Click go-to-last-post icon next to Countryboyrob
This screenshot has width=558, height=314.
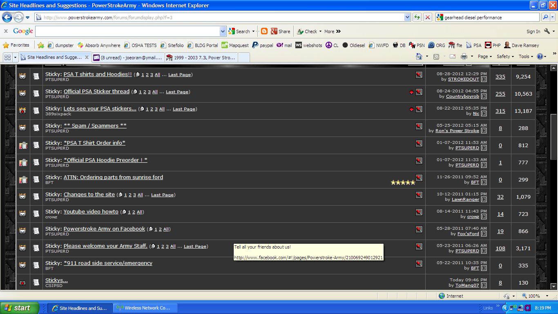coord(484,96)
